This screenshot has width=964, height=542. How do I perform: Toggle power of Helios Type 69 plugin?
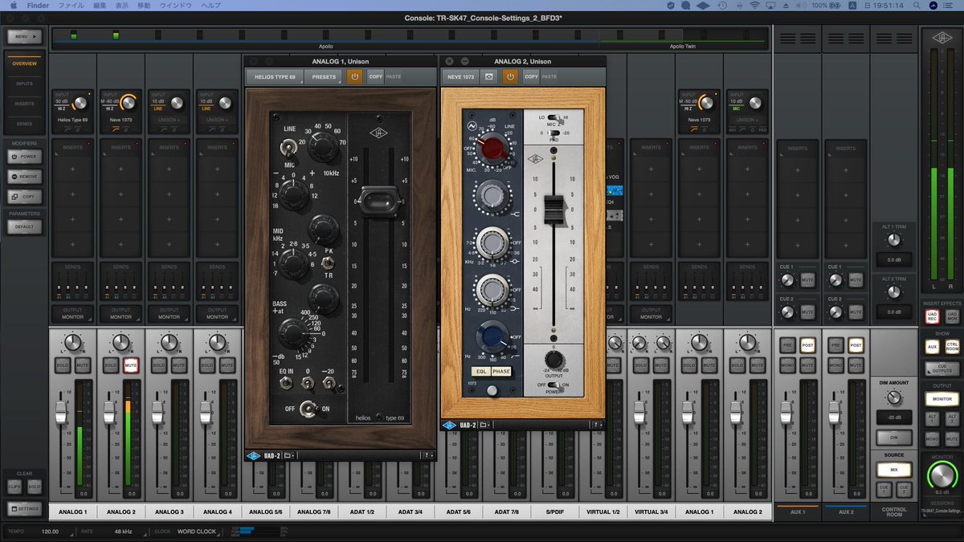355,76
